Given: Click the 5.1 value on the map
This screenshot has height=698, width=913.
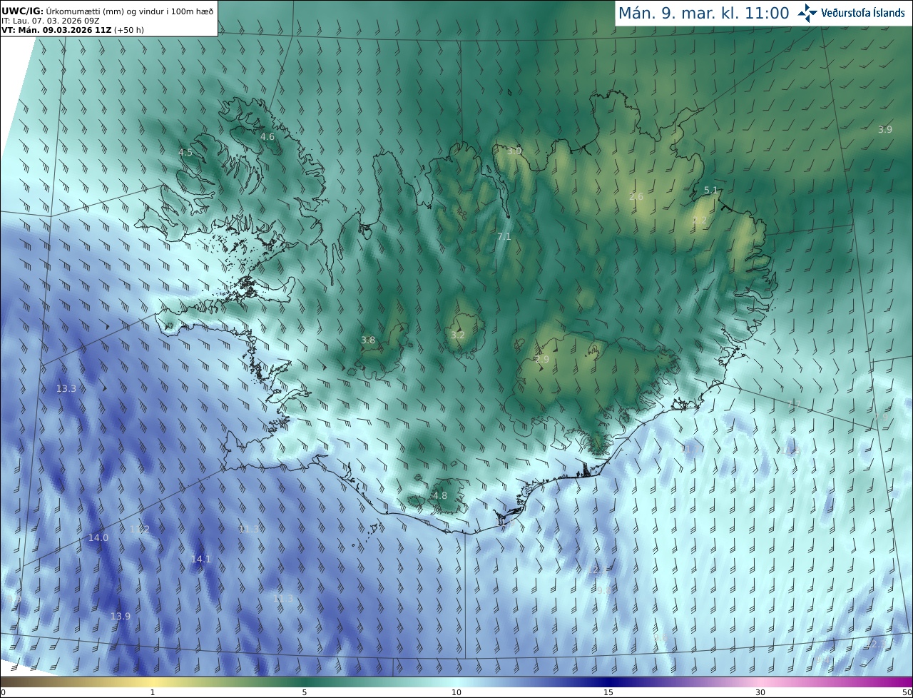Looking at the screenshot, I should [711, 190].
